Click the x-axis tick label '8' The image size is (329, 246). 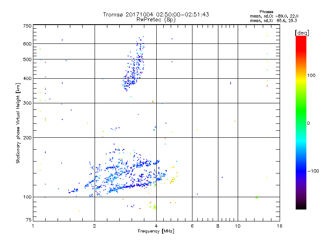point(218,226)
